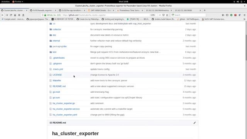Open the SLES-SAP-formula-boo bookmark
247x139 pixels.
(213, 19)
